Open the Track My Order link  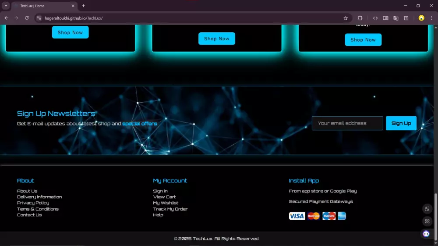tap(170, 209)
